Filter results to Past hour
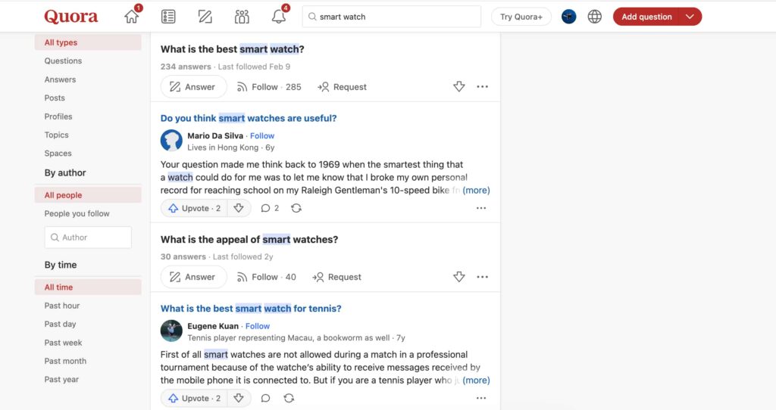 tap(88, 306)
